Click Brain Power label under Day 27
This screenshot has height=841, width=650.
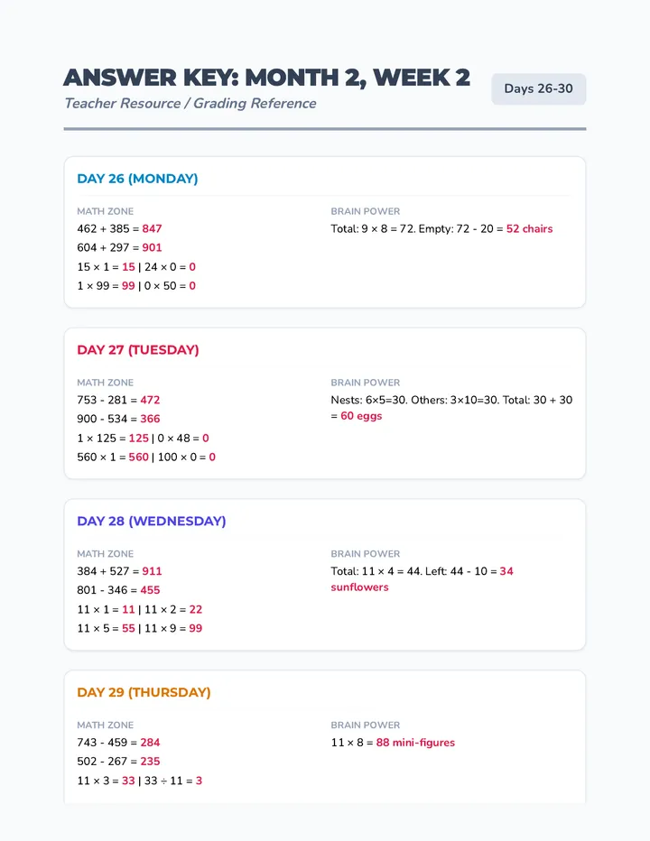(x=366, y=383)
